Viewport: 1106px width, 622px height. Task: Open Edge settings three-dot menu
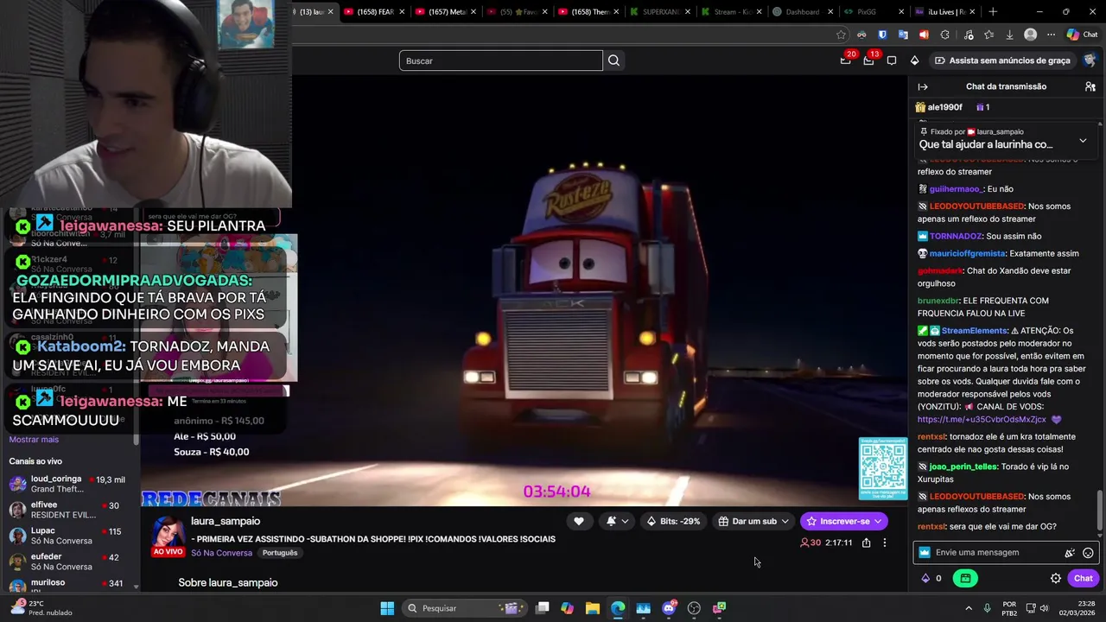(x=1051, y=35)
